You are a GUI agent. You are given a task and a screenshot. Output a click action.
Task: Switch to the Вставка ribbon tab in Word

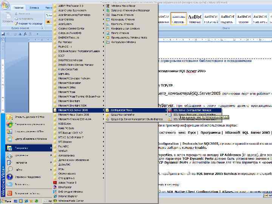(34, 8)
